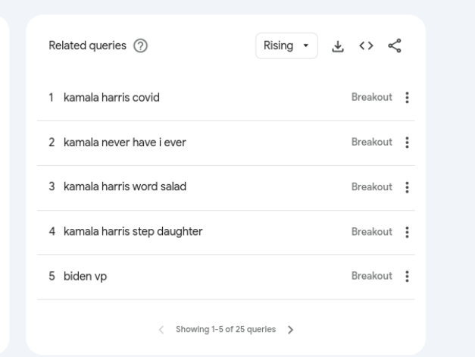Open the embed code icon
475x357 pixels.
click(x=366, y=45)
